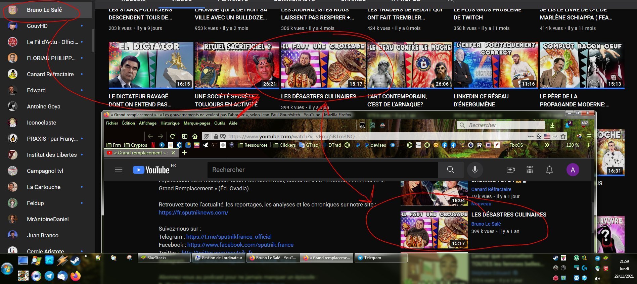This screenshot has height=284, width=637.
Task: Click the Firefox forward arrow
Action: (x=161, y=136)
